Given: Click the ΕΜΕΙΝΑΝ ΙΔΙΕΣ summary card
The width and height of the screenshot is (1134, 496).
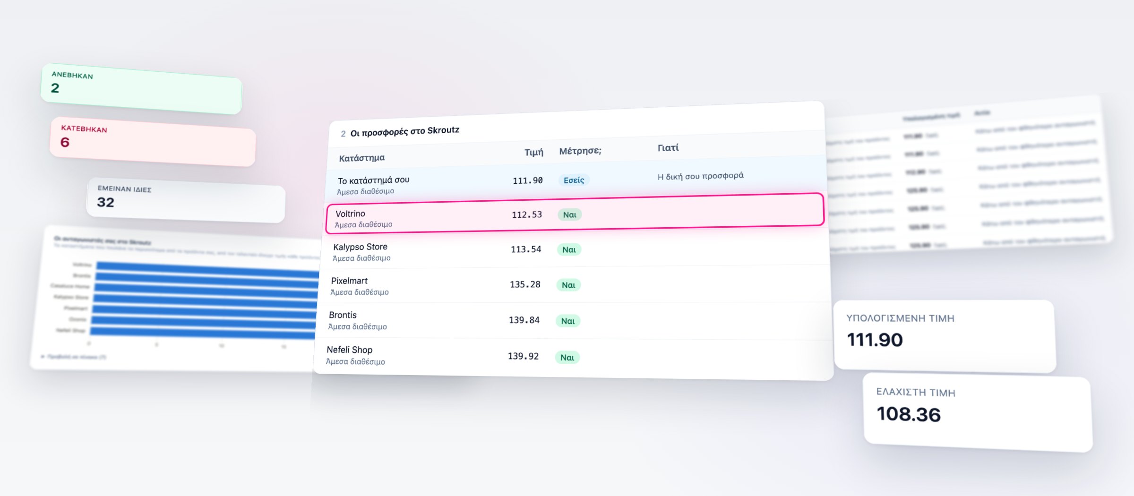Looking at the screenshot, I should tap(186, 200).
